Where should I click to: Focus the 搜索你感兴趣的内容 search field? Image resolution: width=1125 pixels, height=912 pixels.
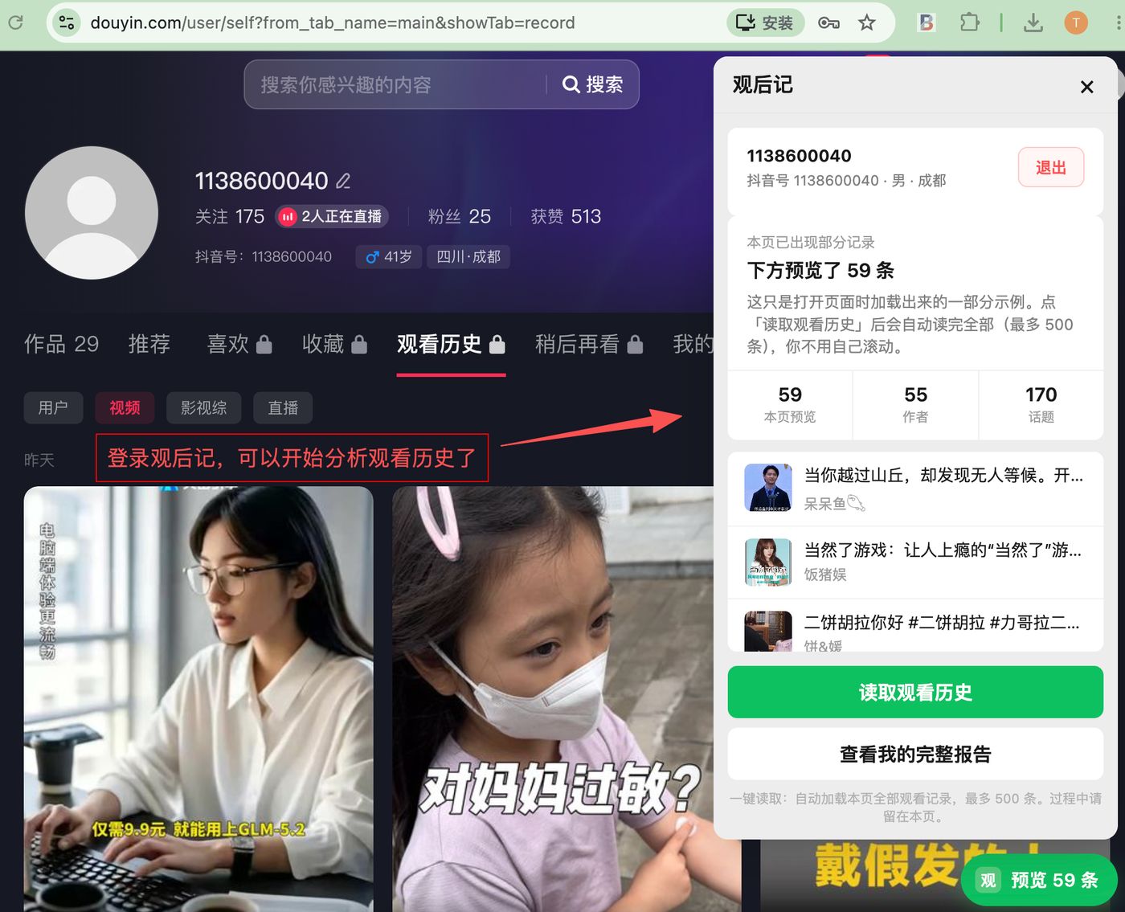395,84
